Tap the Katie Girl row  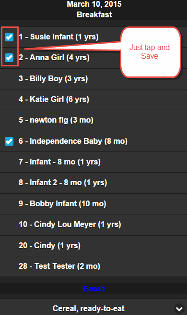93,100
